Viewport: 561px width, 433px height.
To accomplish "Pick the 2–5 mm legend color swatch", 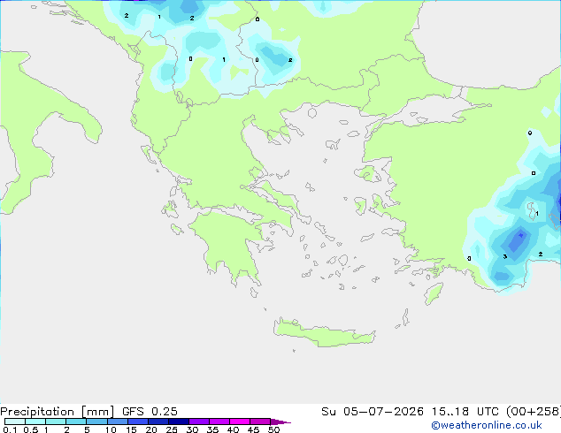I will [x=76, y=422].
